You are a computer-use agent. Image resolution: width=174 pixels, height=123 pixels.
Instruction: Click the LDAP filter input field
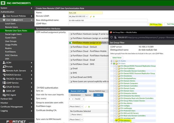click(x=108, y=24)
